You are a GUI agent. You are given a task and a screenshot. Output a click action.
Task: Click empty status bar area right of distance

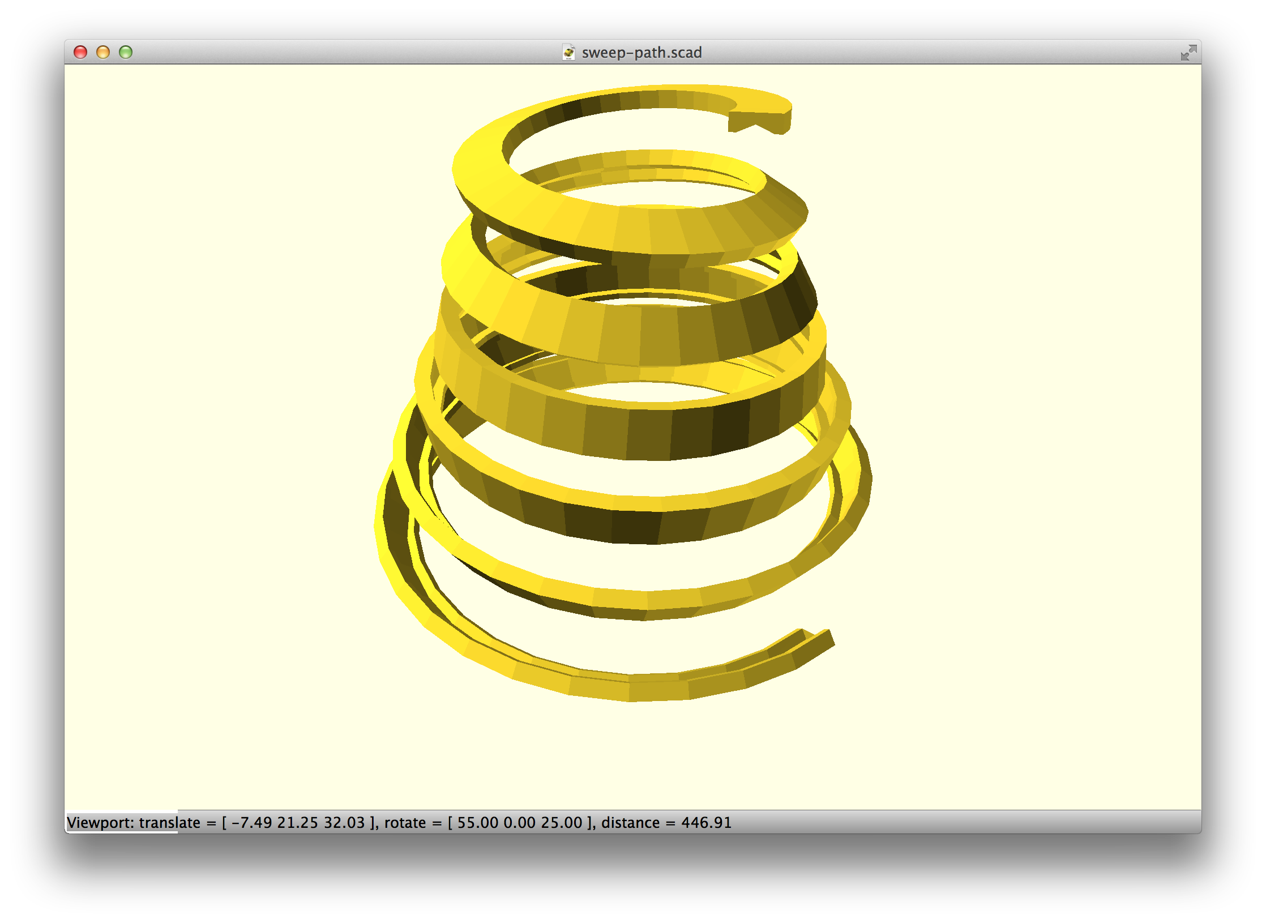coord(963,822)
